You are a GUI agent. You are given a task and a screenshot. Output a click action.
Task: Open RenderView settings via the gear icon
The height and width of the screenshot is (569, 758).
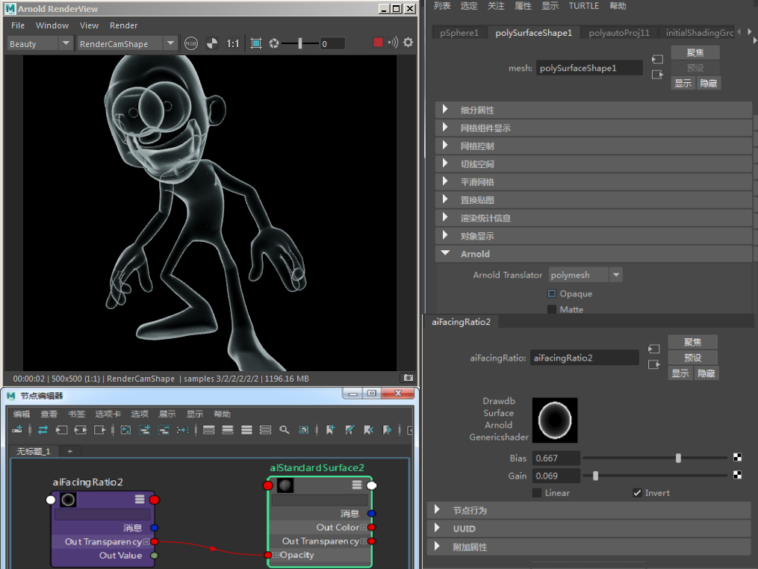point(408,43)
